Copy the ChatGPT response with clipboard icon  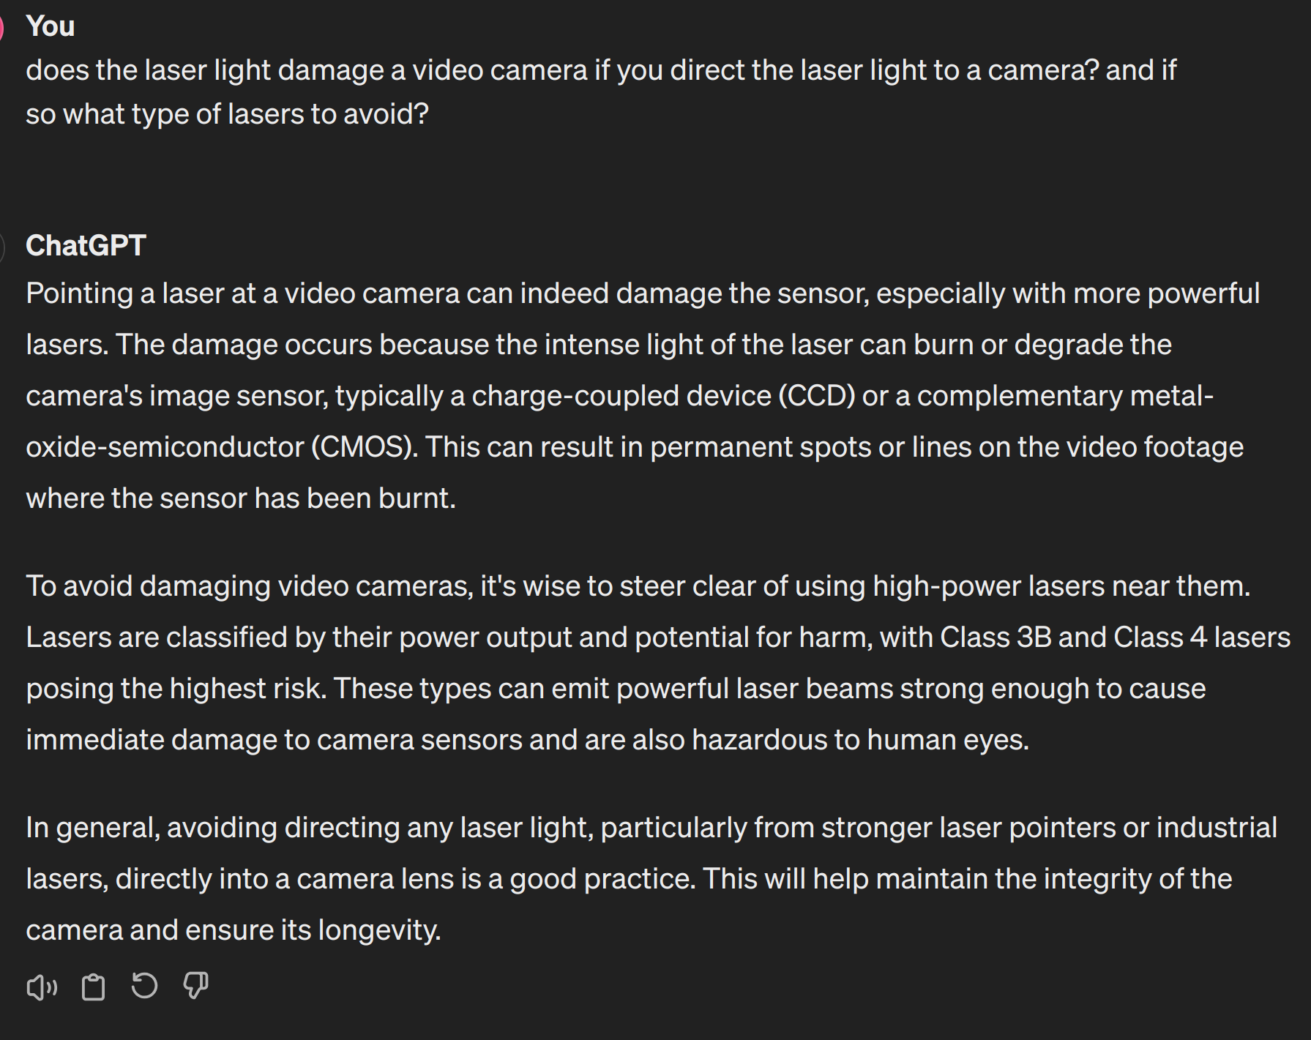coord(93,987)
